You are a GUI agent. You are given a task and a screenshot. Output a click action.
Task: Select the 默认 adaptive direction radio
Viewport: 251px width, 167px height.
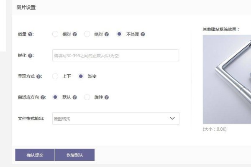55,97
